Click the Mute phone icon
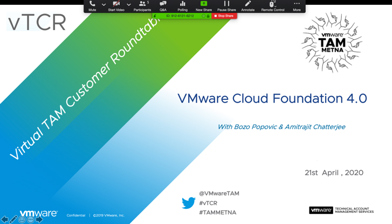Image resolution: width=392 pixels, height=224 pixels. [92, 4]
